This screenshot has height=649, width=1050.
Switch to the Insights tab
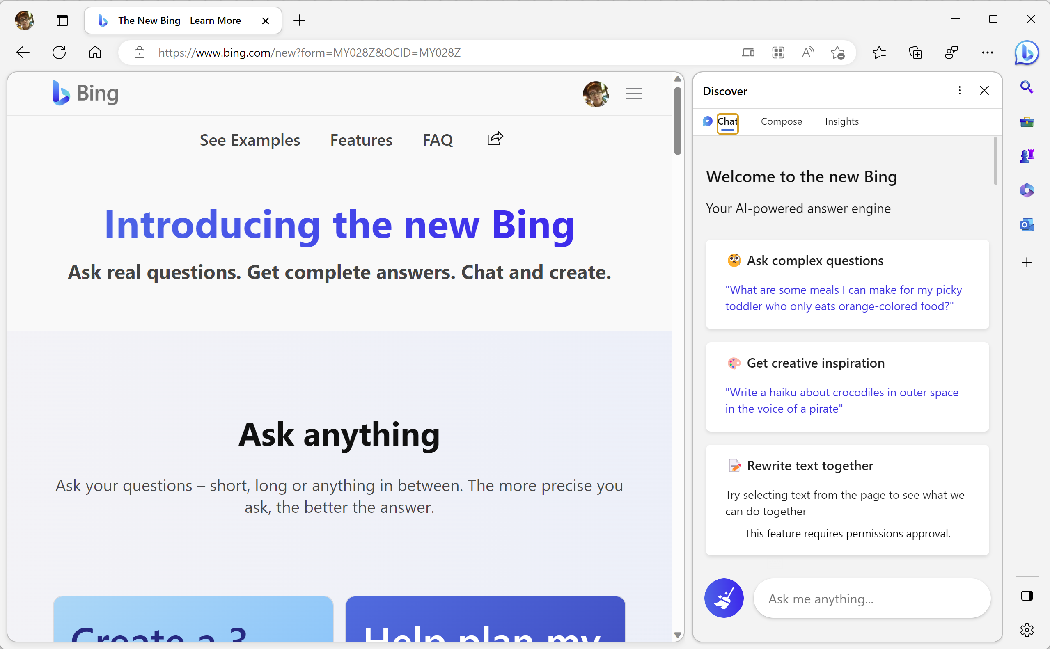pyautogui.click(x=842, y=121)
